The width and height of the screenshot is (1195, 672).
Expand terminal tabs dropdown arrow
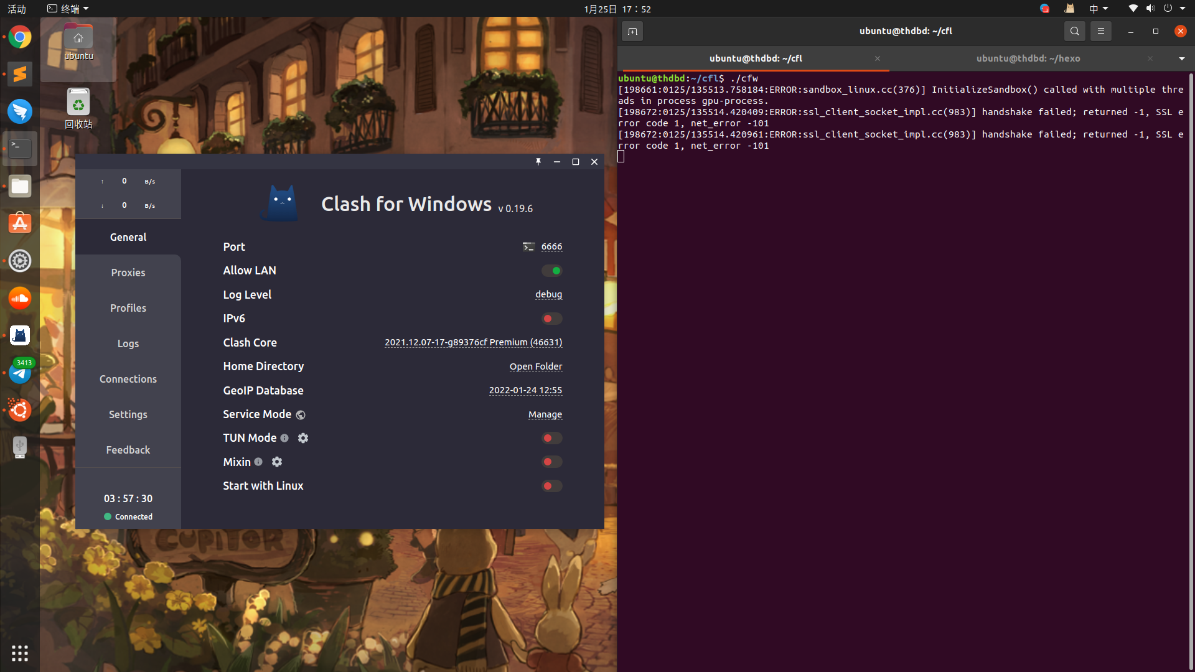pos(1181,58)
